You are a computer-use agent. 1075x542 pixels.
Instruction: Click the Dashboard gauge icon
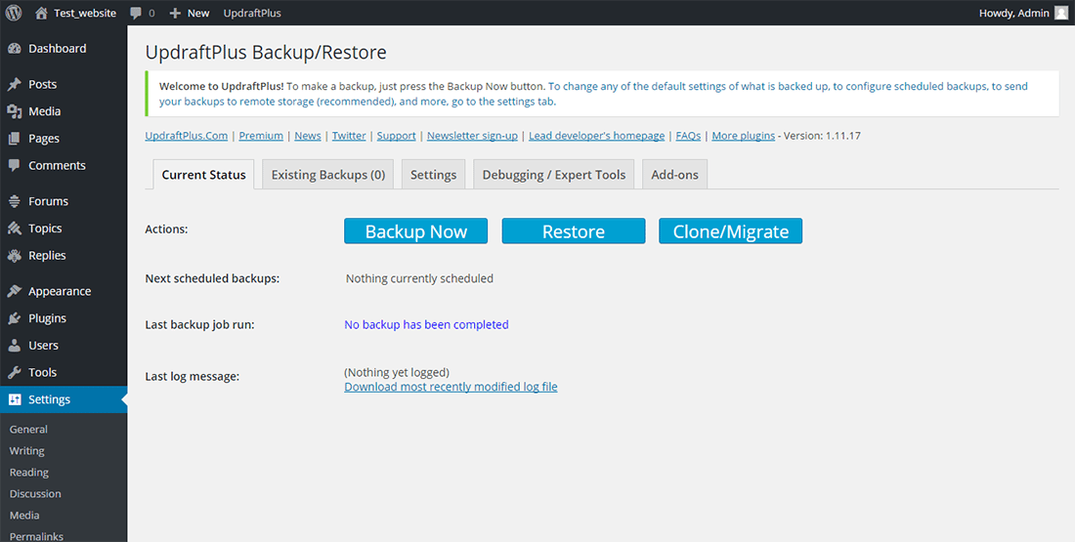tap(15, 49)
